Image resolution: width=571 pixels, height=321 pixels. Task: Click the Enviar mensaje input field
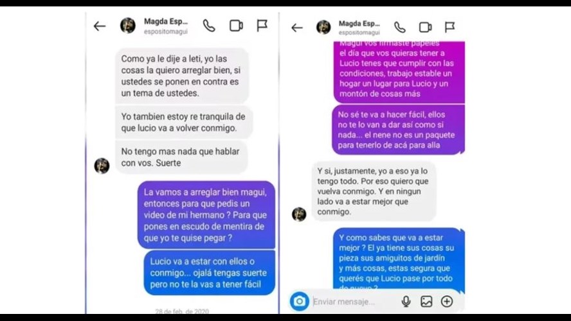353,302
